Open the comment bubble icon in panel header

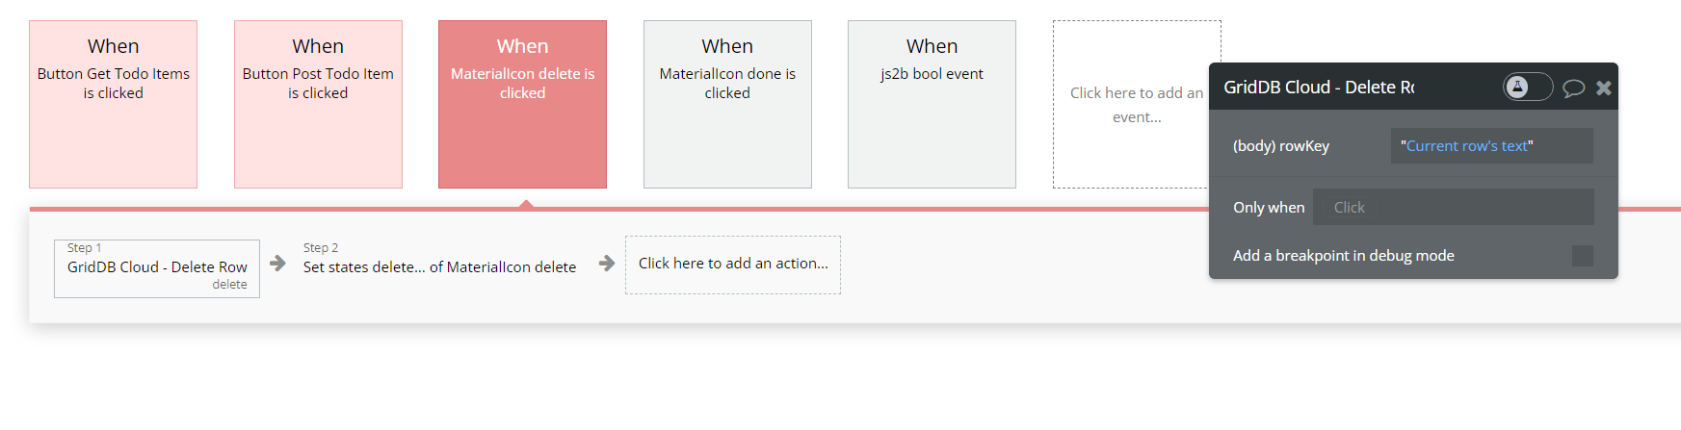(x=1573, y=89)
